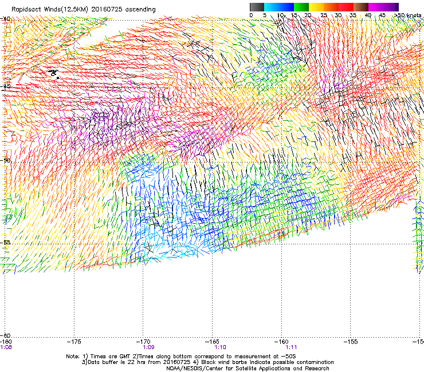Click the black island marker near -177 longitude
The height and width of the screenshot is (372, 424).
[54, 73]
